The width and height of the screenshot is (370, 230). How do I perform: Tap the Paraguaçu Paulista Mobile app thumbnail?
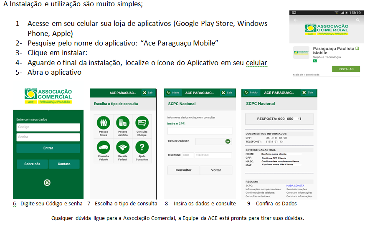pos(301,53)
